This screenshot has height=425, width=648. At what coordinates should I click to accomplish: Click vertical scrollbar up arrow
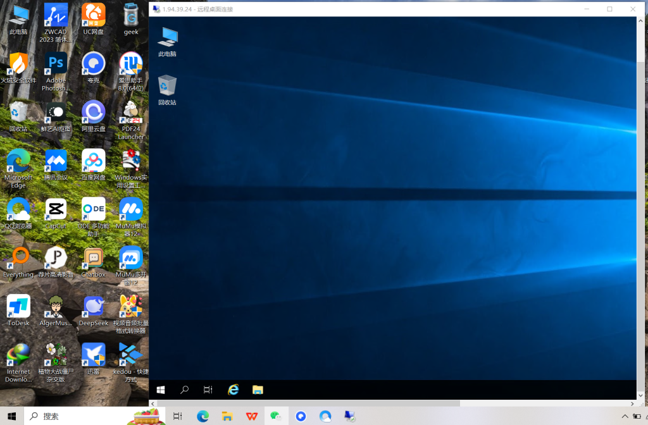(640, 20)
